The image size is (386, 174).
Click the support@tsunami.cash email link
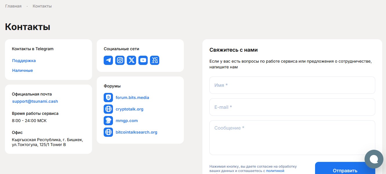click(35, 101)
